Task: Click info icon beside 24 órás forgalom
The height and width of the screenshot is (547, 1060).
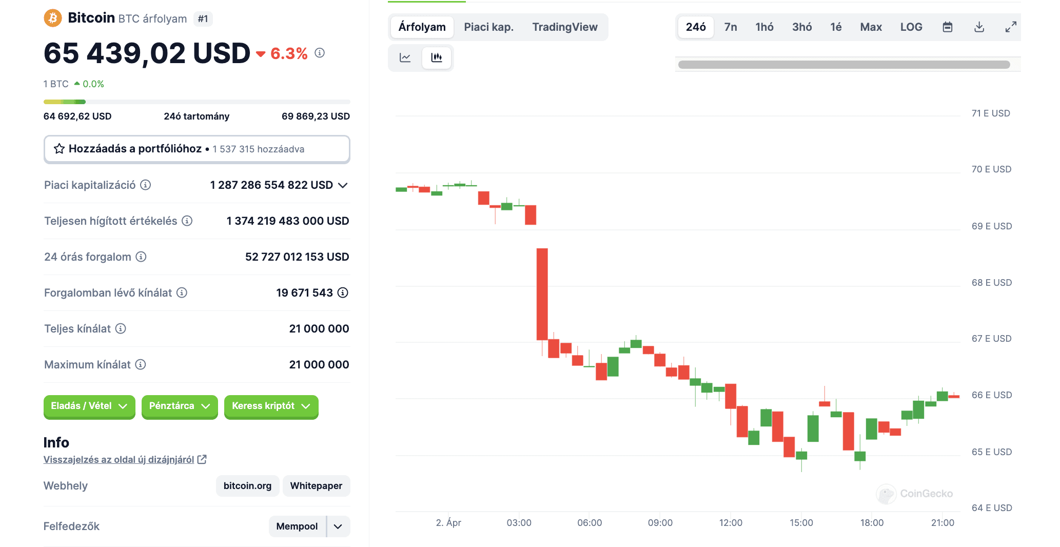Action: tap(141, 257)
